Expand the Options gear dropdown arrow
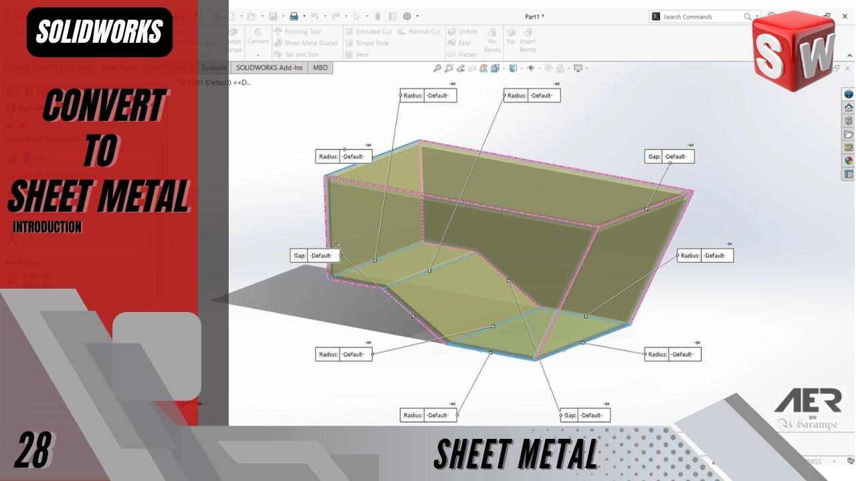Image resolution: width=856 pixels, height=481 pixels. pyautogui.click(x=417, y=16)
